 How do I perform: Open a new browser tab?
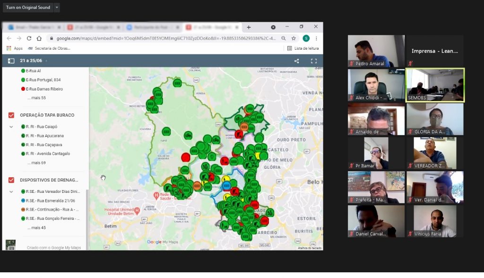tap(249, 27)
